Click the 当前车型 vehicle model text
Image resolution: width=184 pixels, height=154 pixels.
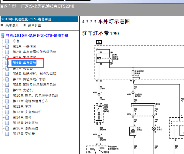tap(37, 6)
